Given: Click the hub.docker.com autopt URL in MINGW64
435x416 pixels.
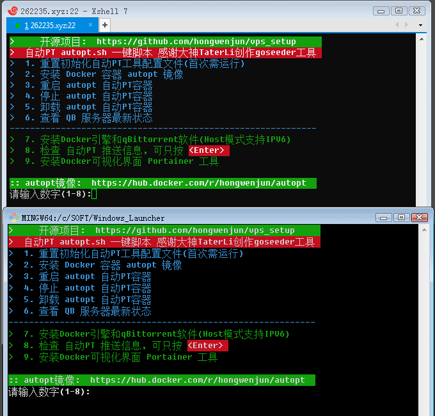Looking at the screenshot, I should (198, 380).
